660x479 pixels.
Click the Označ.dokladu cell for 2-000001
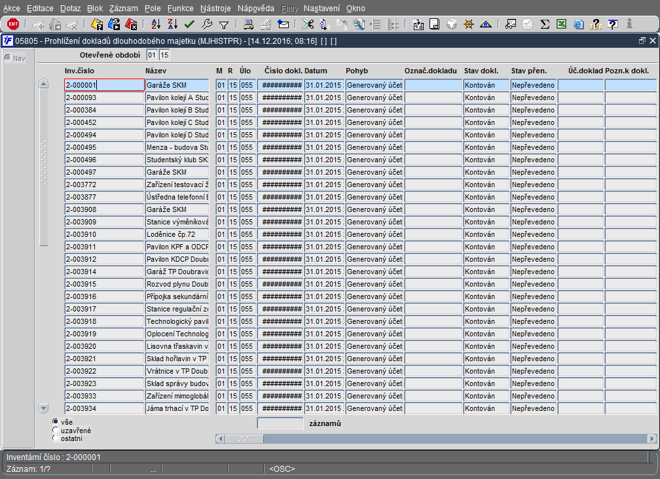(433, 85)
